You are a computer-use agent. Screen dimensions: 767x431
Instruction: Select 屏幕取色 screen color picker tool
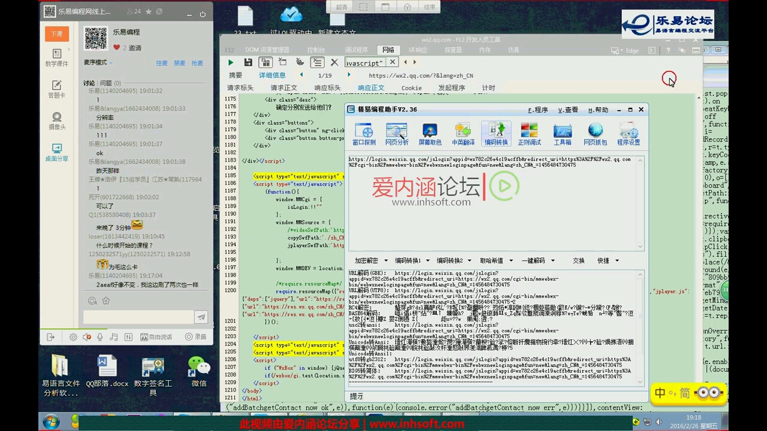click(x=430, y=134)
